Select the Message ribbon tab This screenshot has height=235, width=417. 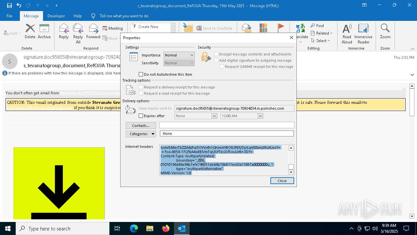(x=31, y=16)
